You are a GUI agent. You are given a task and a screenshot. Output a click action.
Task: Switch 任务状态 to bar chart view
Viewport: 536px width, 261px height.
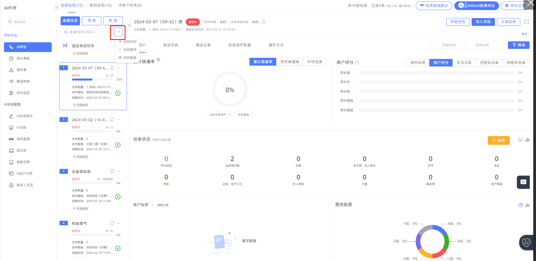[528, 140]
